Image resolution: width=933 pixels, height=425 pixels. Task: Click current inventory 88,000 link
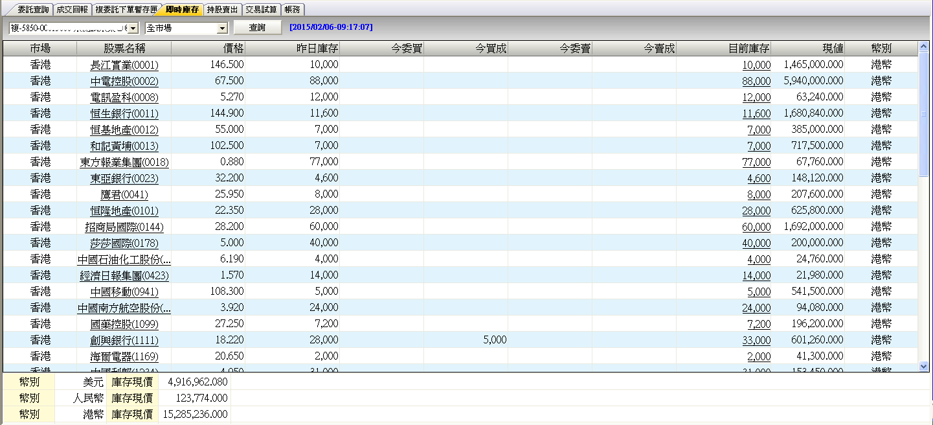pos(756,81)
